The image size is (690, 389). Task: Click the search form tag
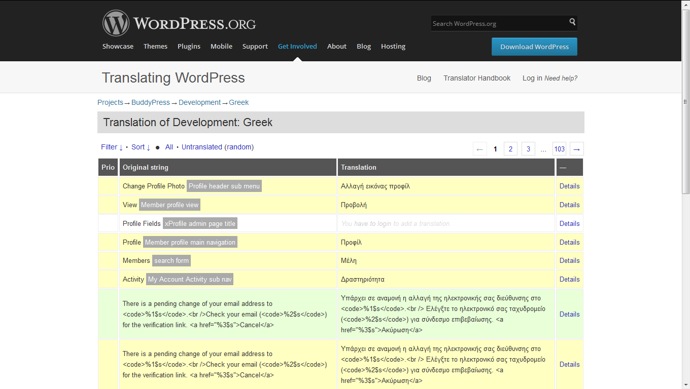click(171, 260)
